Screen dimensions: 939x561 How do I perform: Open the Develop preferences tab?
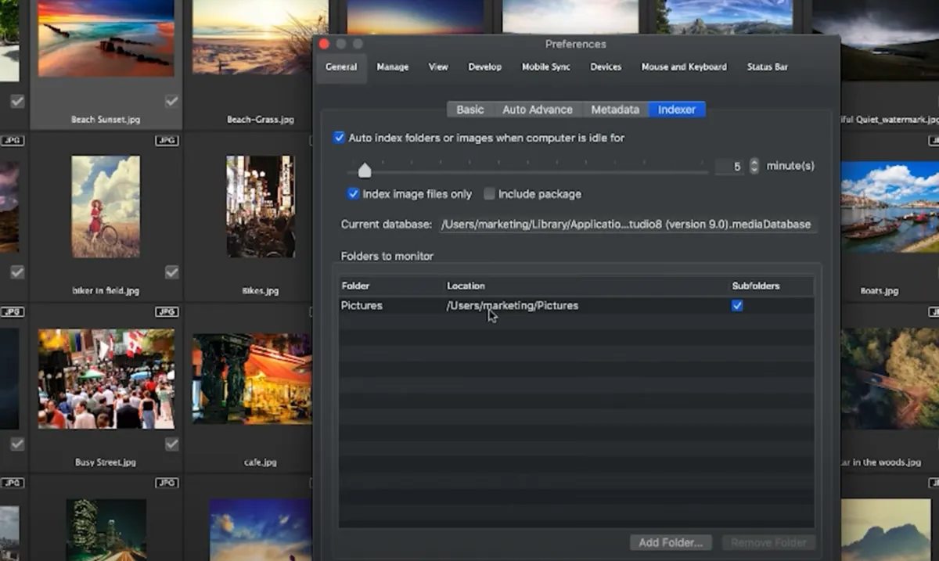coord(484,67)
